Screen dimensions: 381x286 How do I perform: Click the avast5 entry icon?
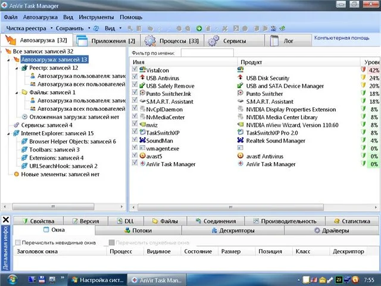pos(142,156)
